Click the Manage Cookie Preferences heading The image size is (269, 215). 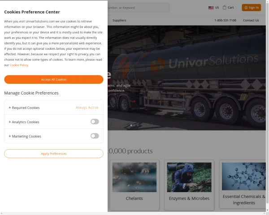(x=31, y=93)
